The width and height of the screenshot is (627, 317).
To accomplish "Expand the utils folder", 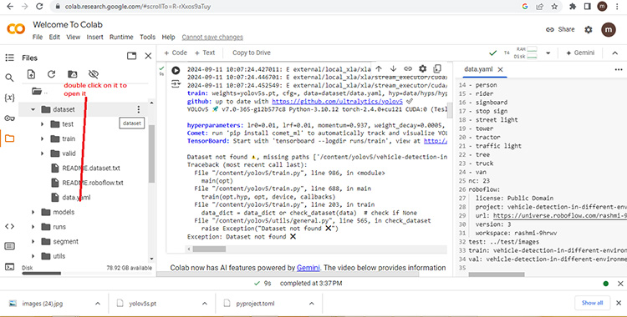I will [33, 256].
